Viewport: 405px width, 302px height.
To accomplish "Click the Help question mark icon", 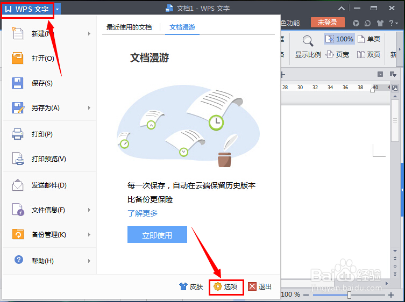I will click(x=19, y=260).
